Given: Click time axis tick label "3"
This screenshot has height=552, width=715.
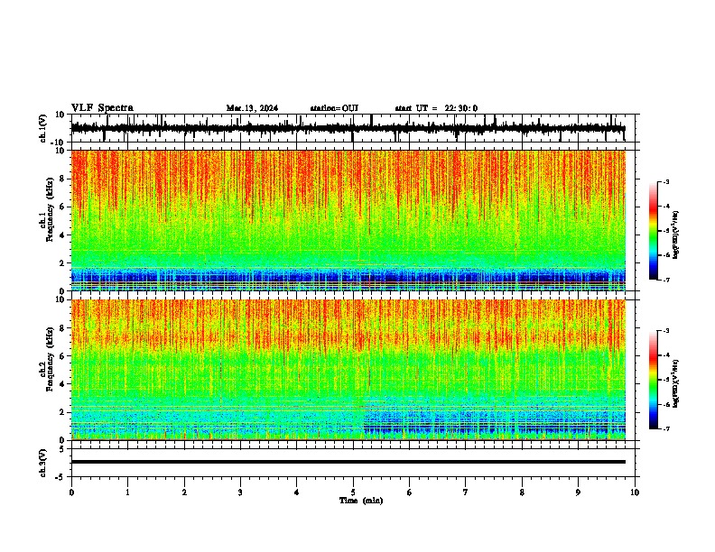Looking at the screenshot, I should 240,492.
